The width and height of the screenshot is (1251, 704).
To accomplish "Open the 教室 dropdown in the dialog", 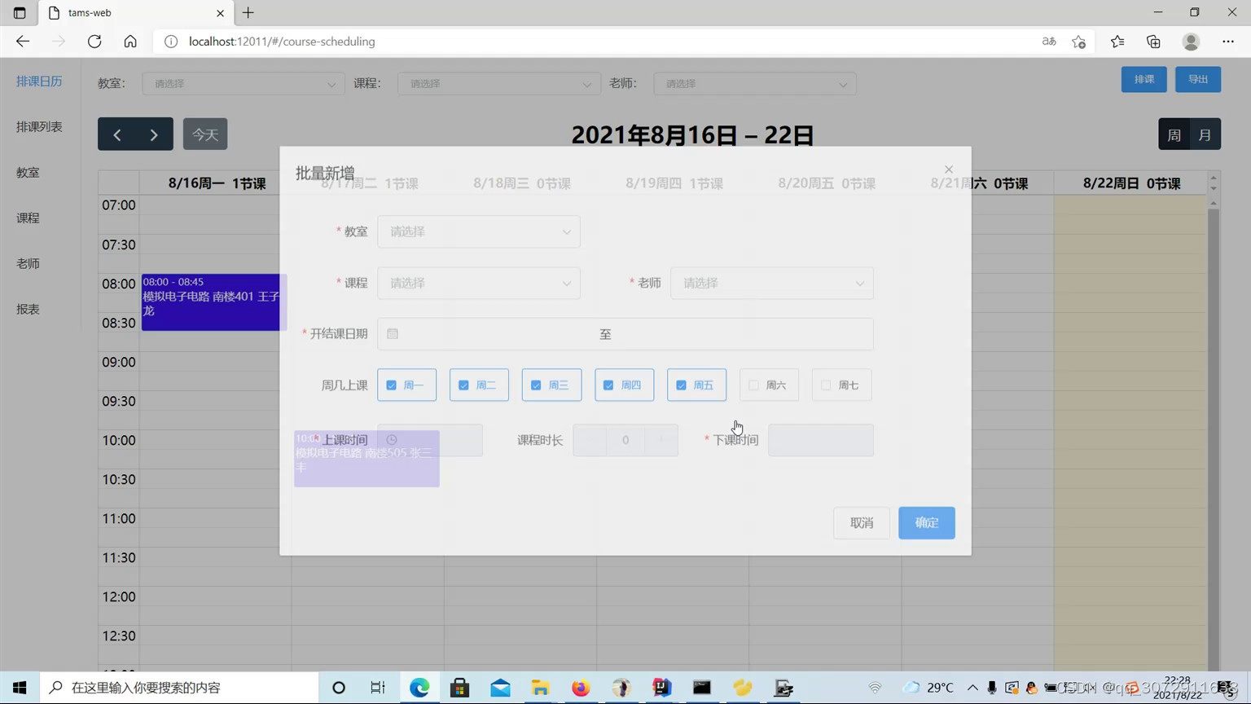I will pyautogui.click(x=479, y=231).
